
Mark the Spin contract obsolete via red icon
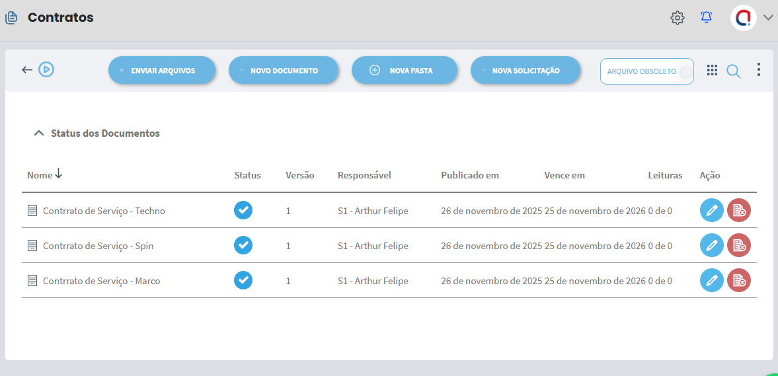pos(739,246)
